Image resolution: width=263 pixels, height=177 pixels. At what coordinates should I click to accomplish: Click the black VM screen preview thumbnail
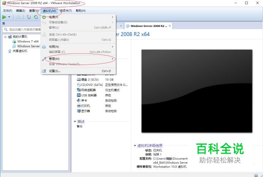click(197, 91)
